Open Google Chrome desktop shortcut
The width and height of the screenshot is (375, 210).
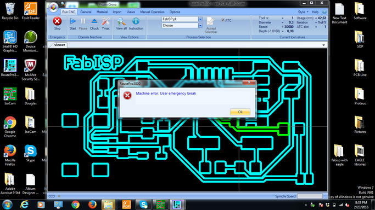[x=10, y=127]
